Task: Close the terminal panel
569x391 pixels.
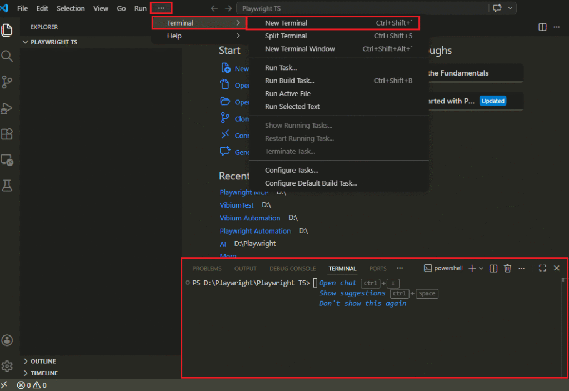Action: pos(557,268)
